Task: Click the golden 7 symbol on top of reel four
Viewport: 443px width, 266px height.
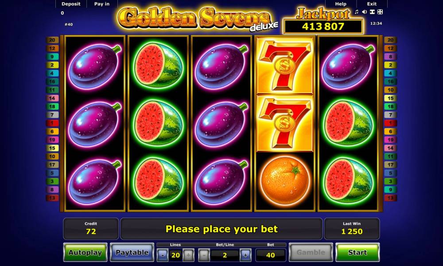Action: pyautogui.click(x=285, y=66)
